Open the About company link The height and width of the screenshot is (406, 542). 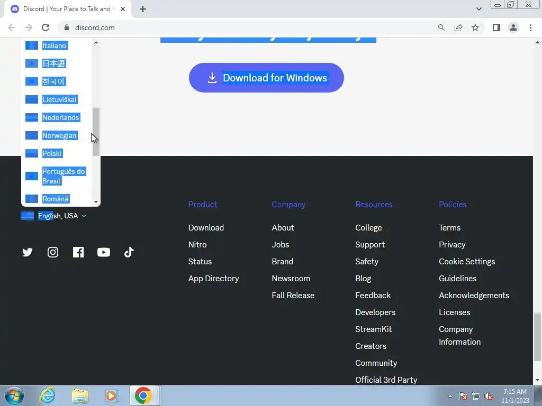283,228
